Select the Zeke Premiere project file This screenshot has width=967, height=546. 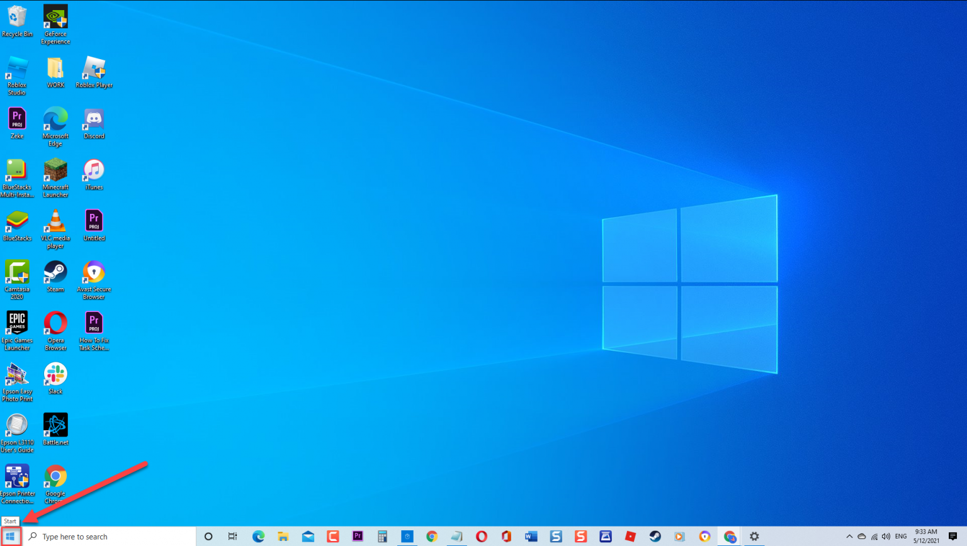pyautogui.click(x=17, y=123)
